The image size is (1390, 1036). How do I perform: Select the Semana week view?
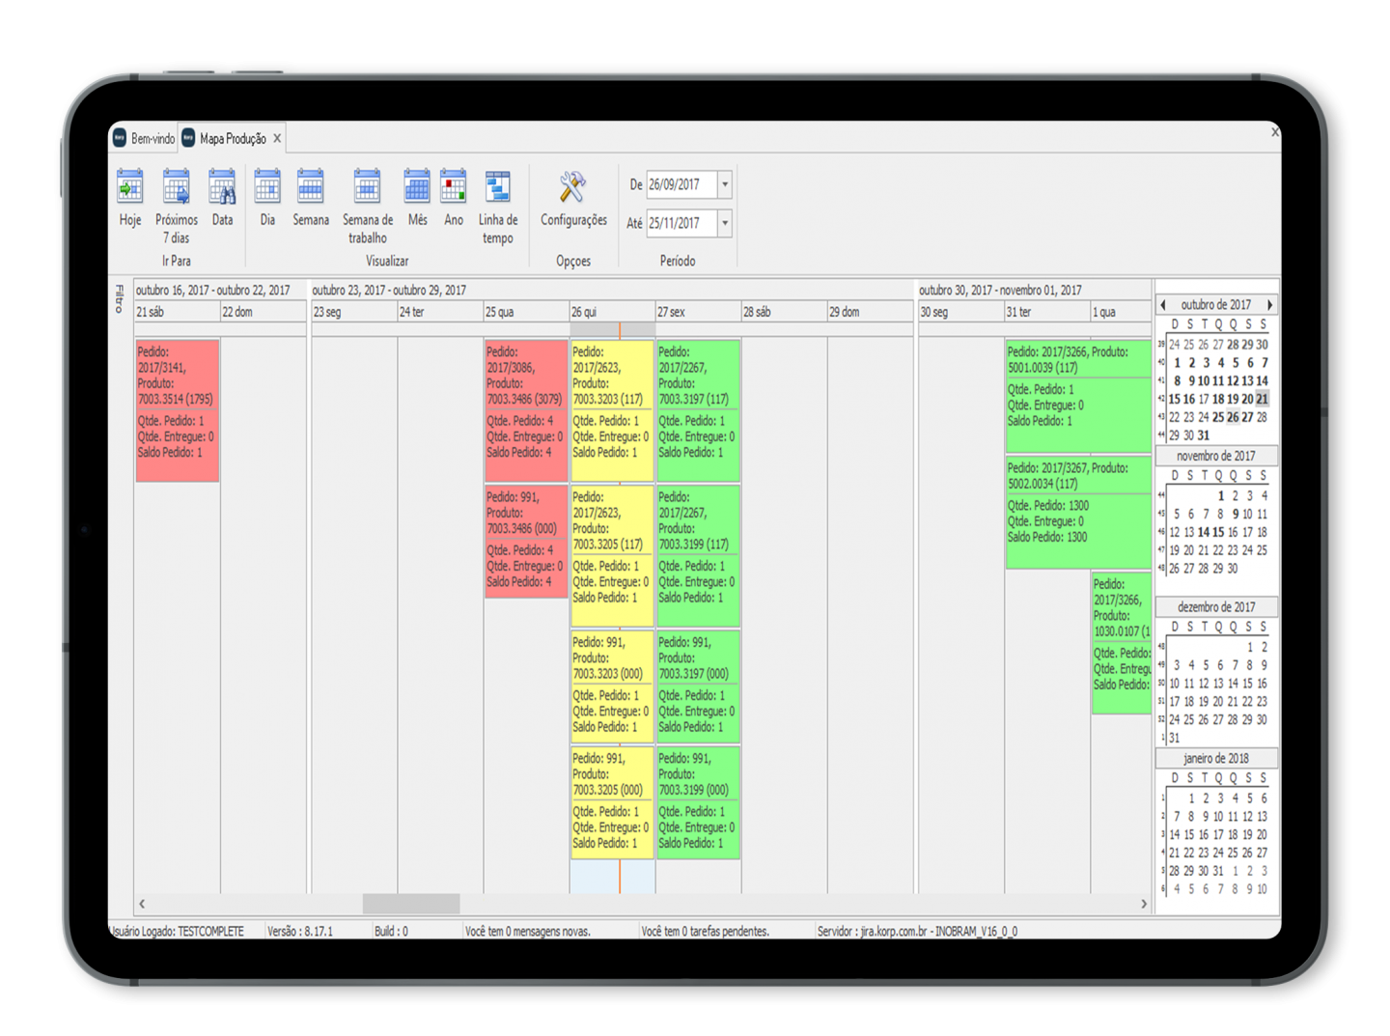pos(311,198)
